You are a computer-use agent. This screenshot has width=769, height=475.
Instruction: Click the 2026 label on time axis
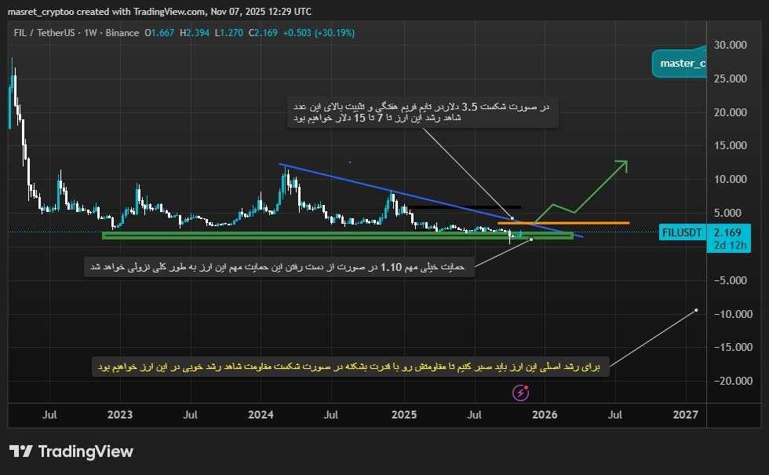545,414
